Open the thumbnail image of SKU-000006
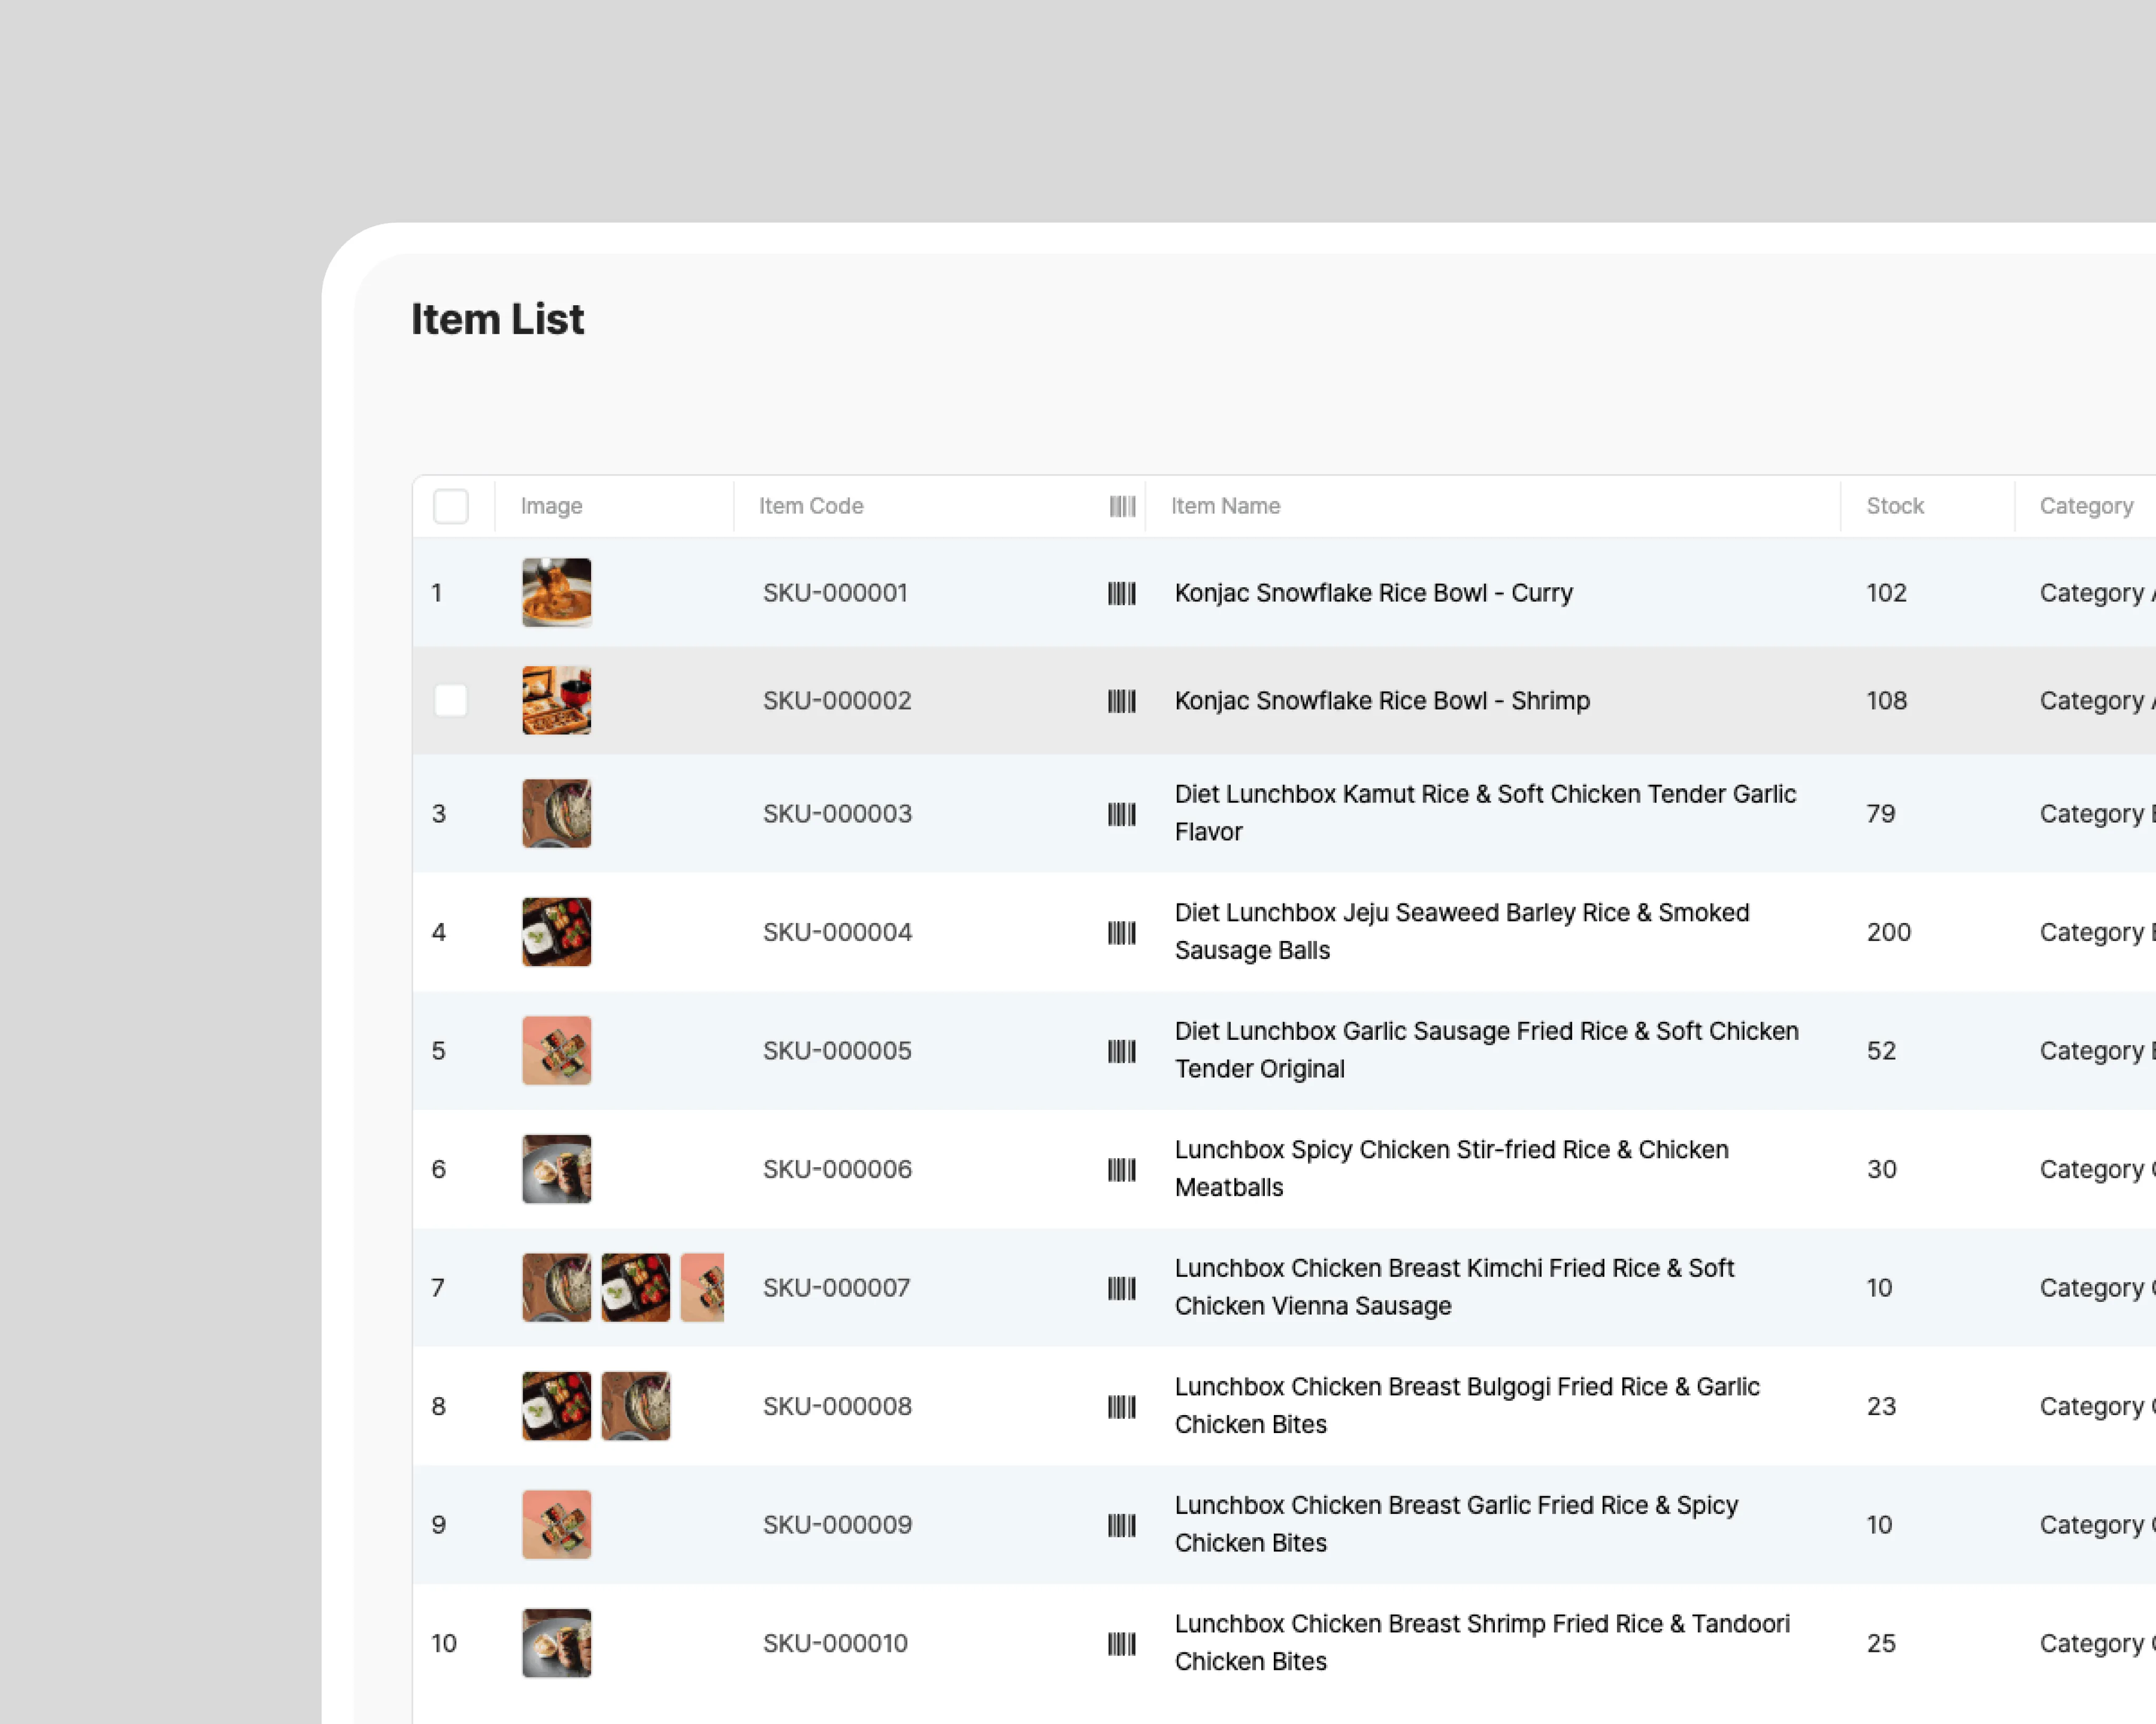 (x=557, y=1169)
